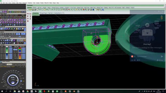Select gem size 2.5 circle
166x93 pixels.
click(x=21, y=81)
